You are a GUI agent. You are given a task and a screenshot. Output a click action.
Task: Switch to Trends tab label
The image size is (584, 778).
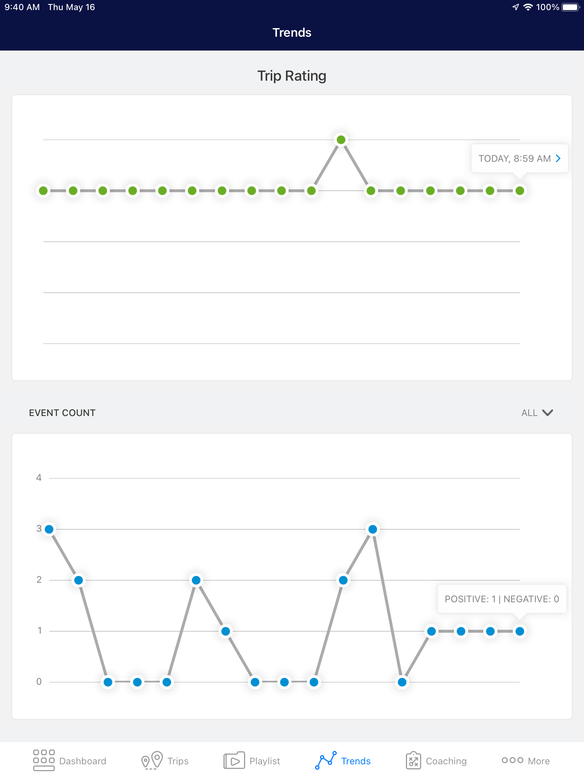(356, 761)
